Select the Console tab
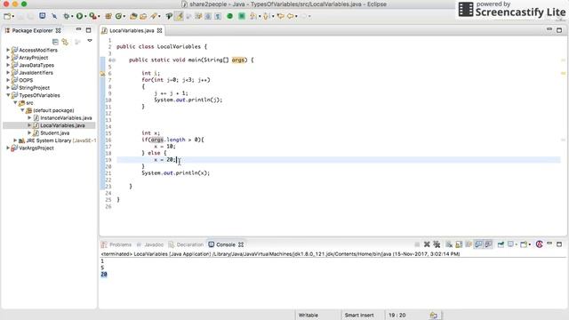The image size is (569, 320). (x=226, y=245)
